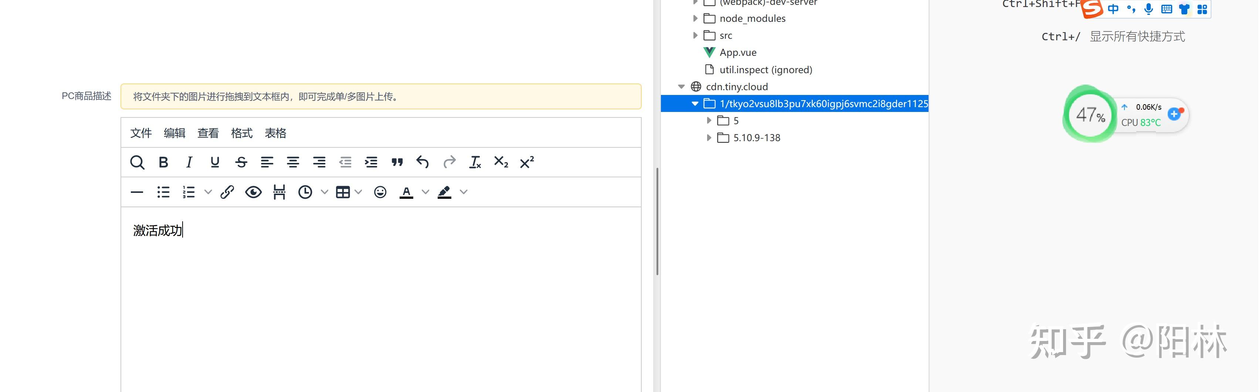Undo the last edit
This screenshot has width=1259, height=392.
pyautogui.click(x=423, y=162)
